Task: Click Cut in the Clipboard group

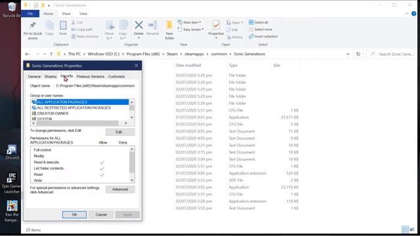Action: [77, 22]
